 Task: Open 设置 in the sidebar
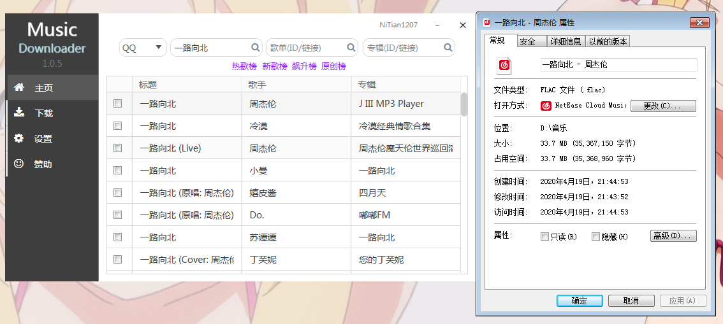point(52,139)
